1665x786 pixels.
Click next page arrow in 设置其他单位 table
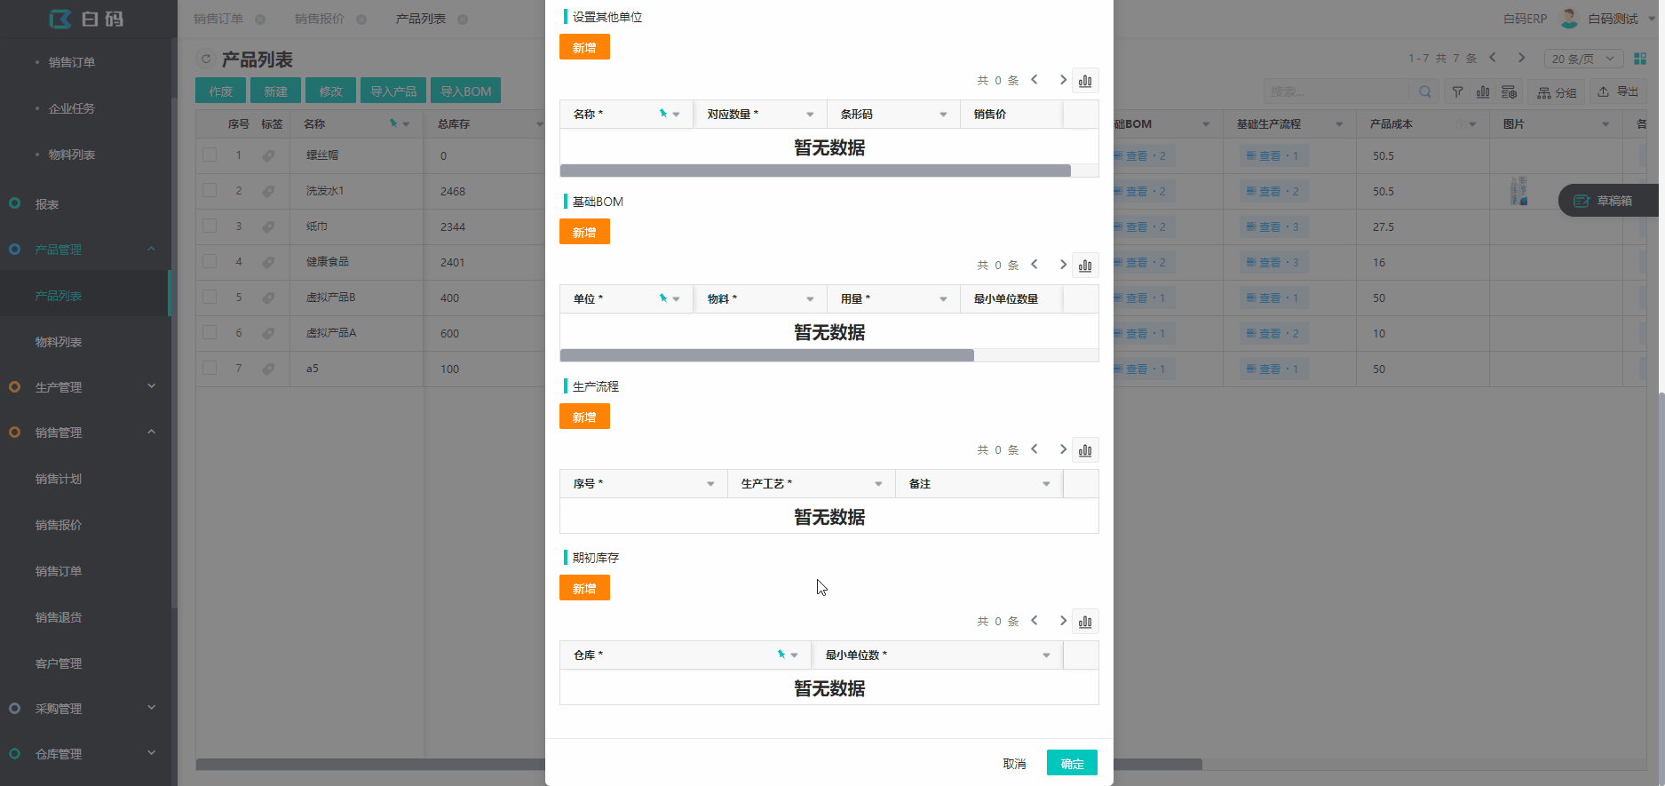pyautogui.click(x=1063, y=80)
